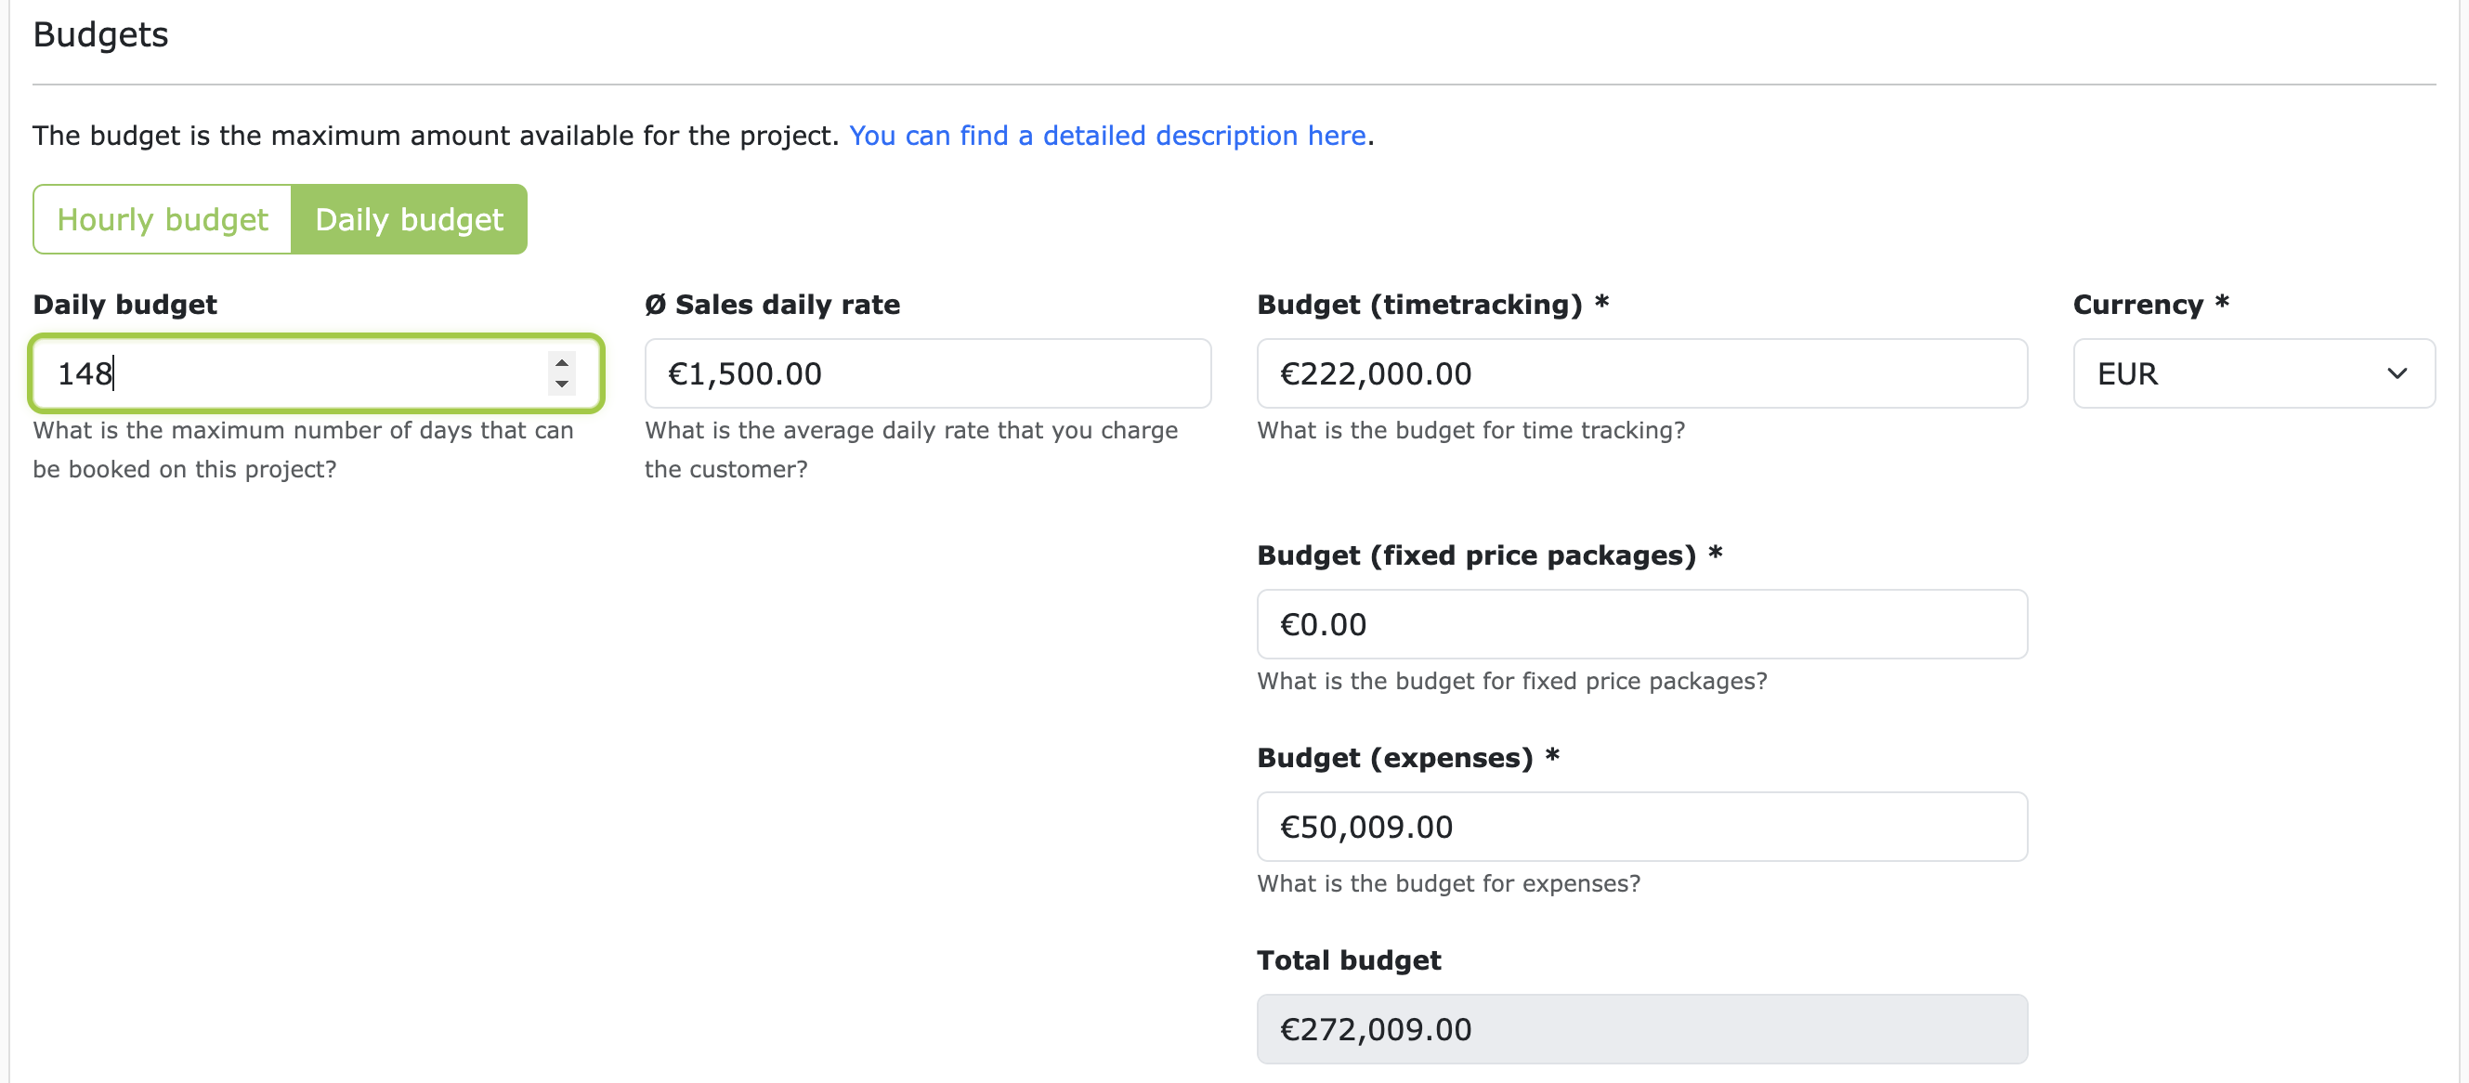Click the expenses budget helper text
The height and width of the screenshot is (1083, 2469).
1448,882
